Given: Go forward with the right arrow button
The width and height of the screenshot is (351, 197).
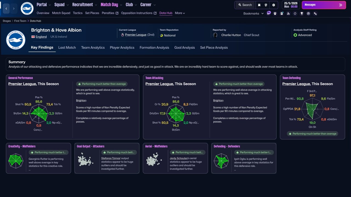Looking at the screenshot, I should 14,8.
